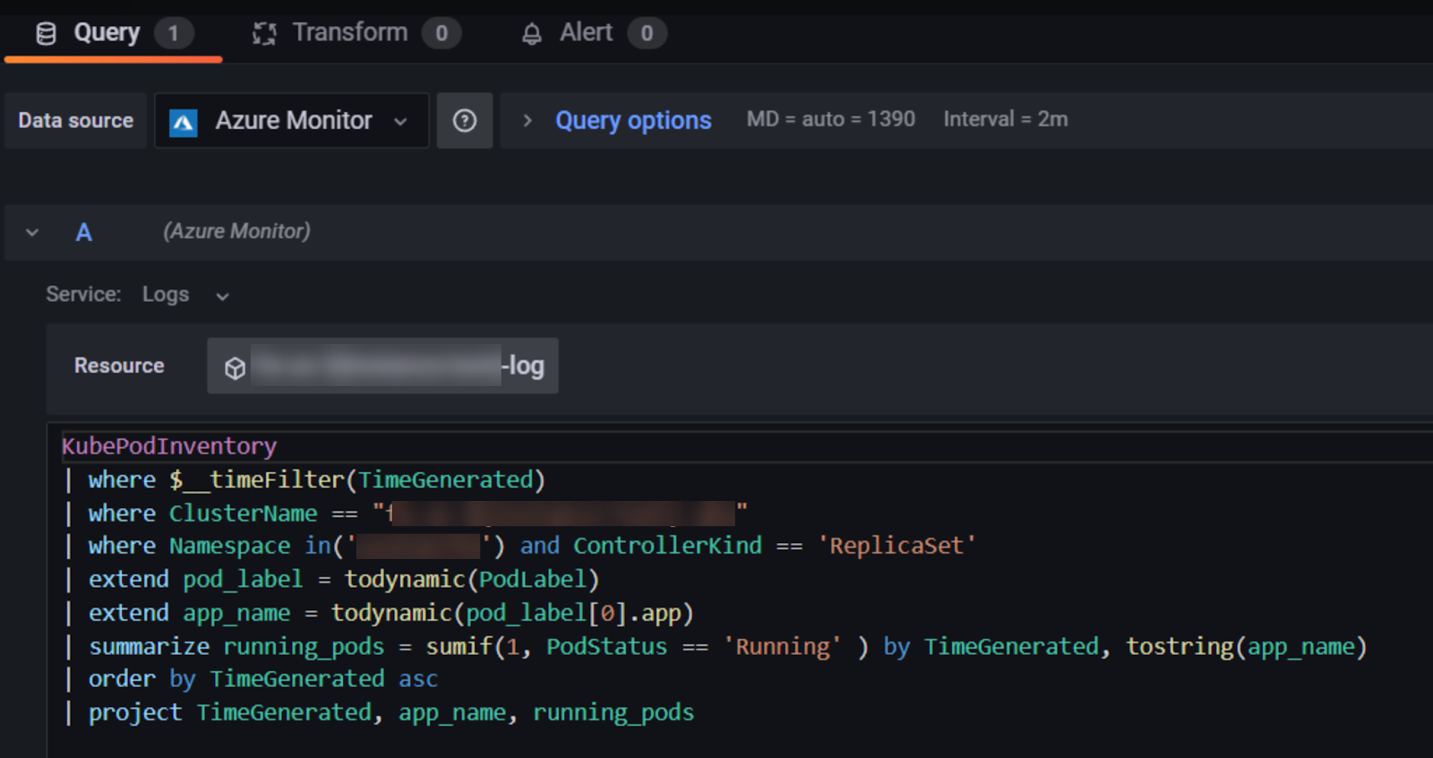Switch to the Alert tab

click(x=593, y=33)
